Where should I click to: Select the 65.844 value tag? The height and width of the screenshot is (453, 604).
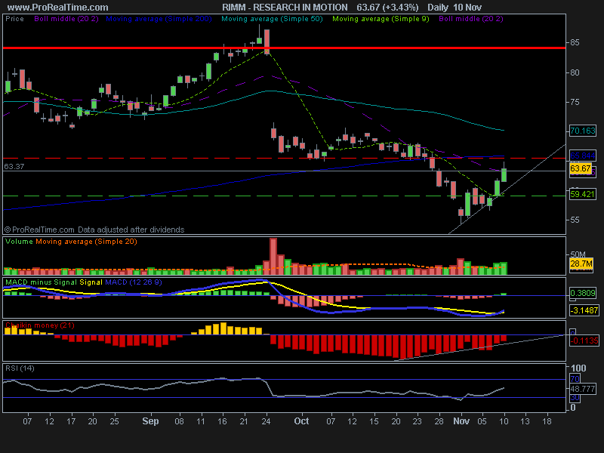click(582, 156)
